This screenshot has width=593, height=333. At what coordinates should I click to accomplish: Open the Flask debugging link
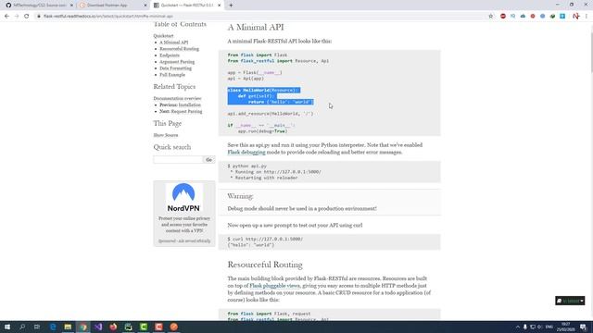coord(246,152)
